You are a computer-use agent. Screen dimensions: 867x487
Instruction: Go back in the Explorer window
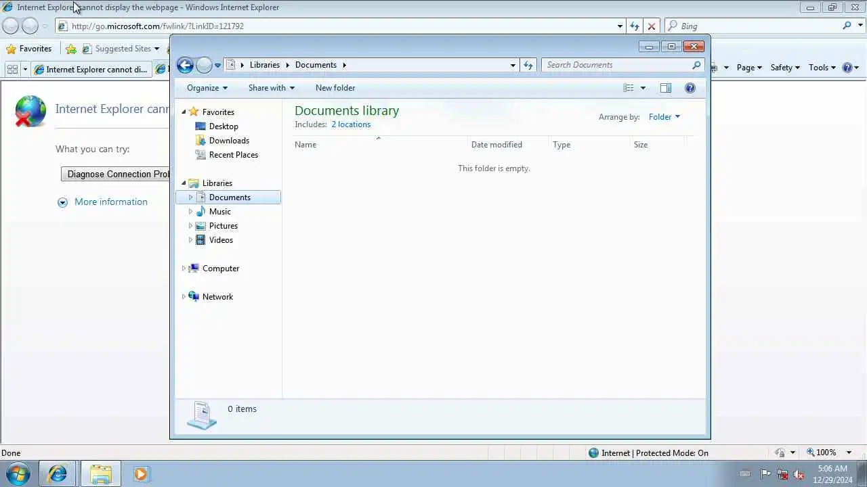tap(185, 65)
